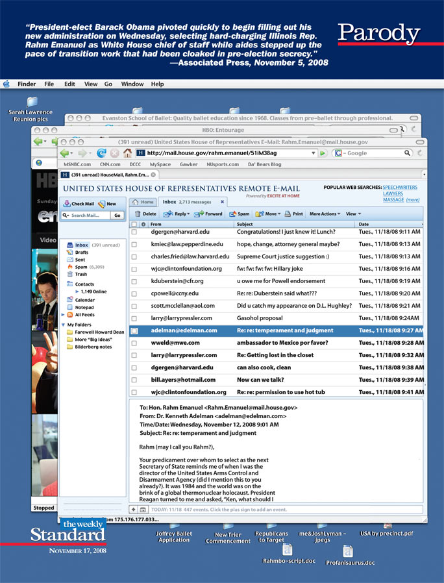Open the Bilderberg notes folder
444x583 pixels.
(x=93, y=347)
